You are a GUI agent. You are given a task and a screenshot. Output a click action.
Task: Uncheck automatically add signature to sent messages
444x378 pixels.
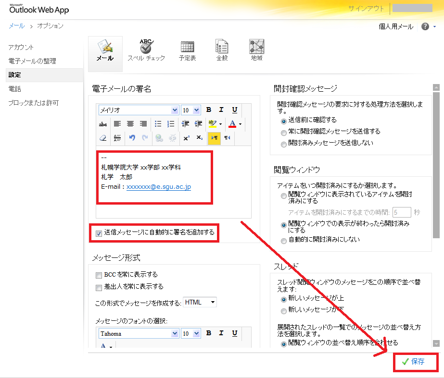[x=99, y=233]
